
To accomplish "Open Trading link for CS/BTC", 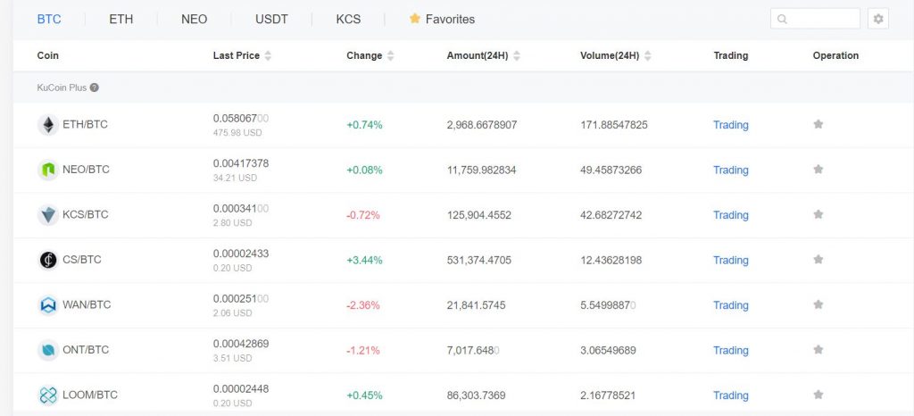I will pos(731,260).
